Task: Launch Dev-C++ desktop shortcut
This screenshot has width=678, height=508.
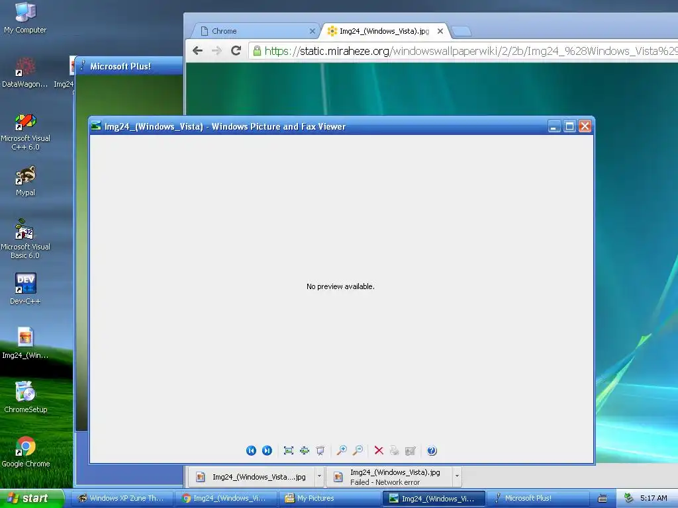Action: coord(25,288)
